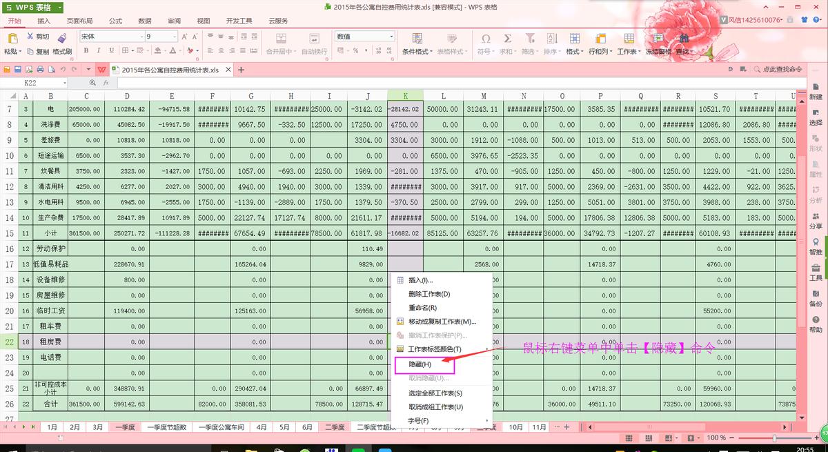Screen dimensions: 828x452
Task: Toggle italic formatting
Action: tap(98, 50)
